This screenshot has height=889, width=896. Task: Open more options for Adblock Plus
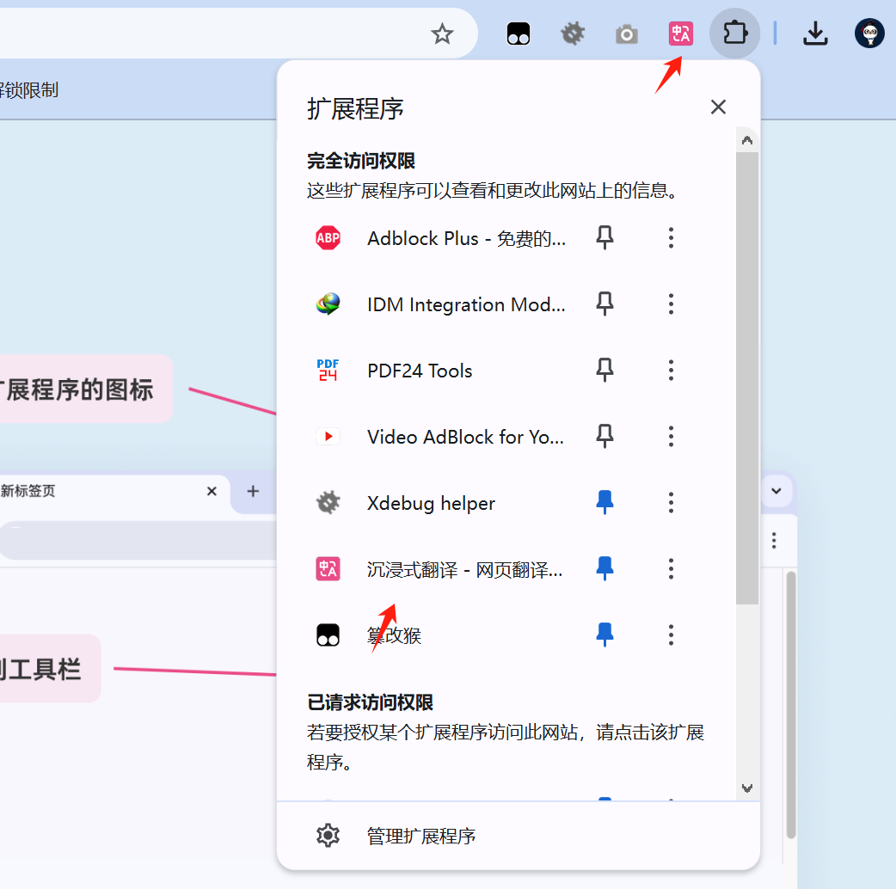671,237
